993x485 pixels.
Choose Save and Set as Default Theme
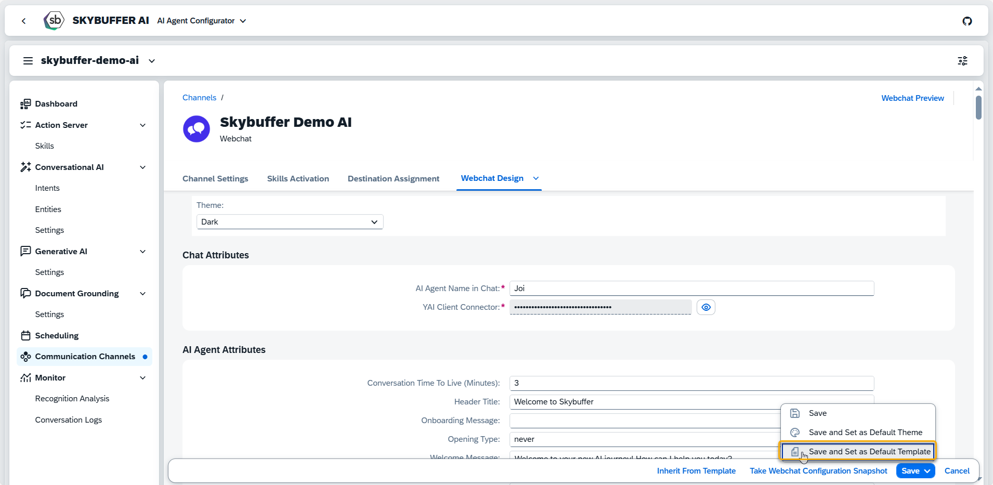(x=858, y=432)
